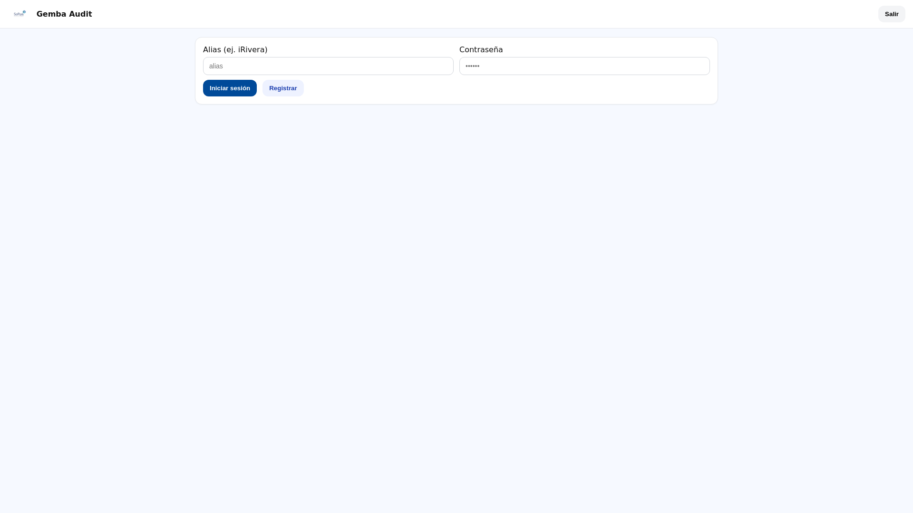Click the Gemba Audit title

(64, 14)
